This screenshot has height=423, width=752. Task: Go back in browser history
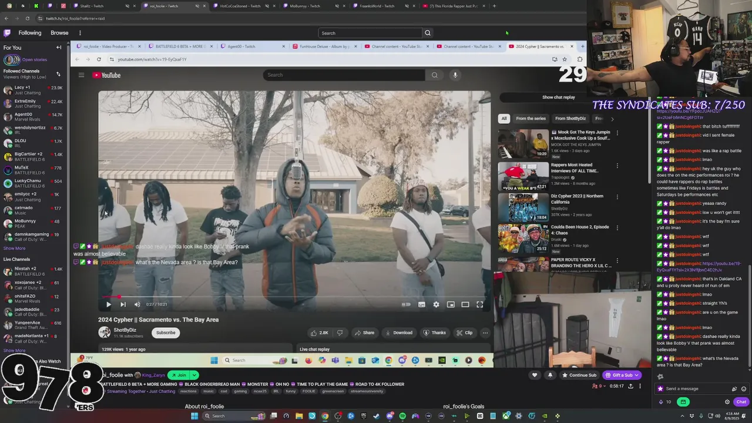coord(6,18)
